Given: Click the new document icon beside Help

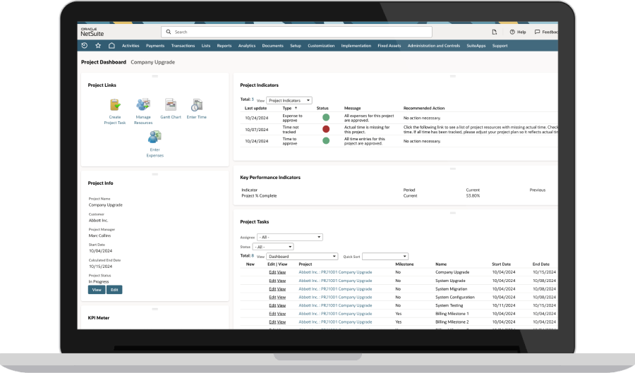Looking at the screenshot, I should (494, 32).
